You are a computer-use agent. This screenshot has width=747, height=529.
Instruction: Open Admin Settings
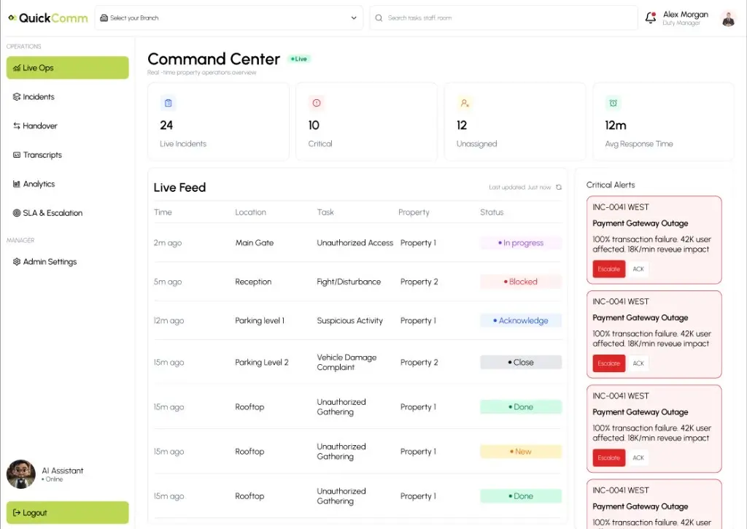(x=68, y=262)
